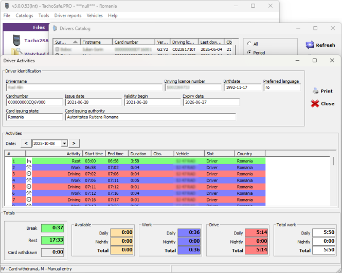Click the Watched folder magnifier icon
This screenshot has width=342, height=273.
coord(16,52)
